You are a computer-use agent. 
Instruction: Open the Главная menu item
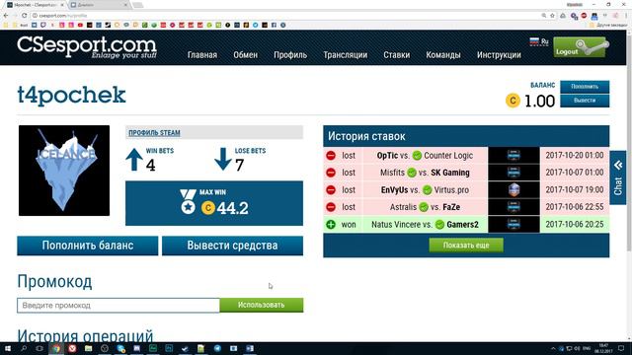click(x=202, y=55)
